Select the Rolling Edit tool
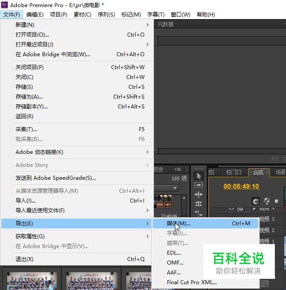The width and height of the screenshot is (286, 290). click(199, 203)
